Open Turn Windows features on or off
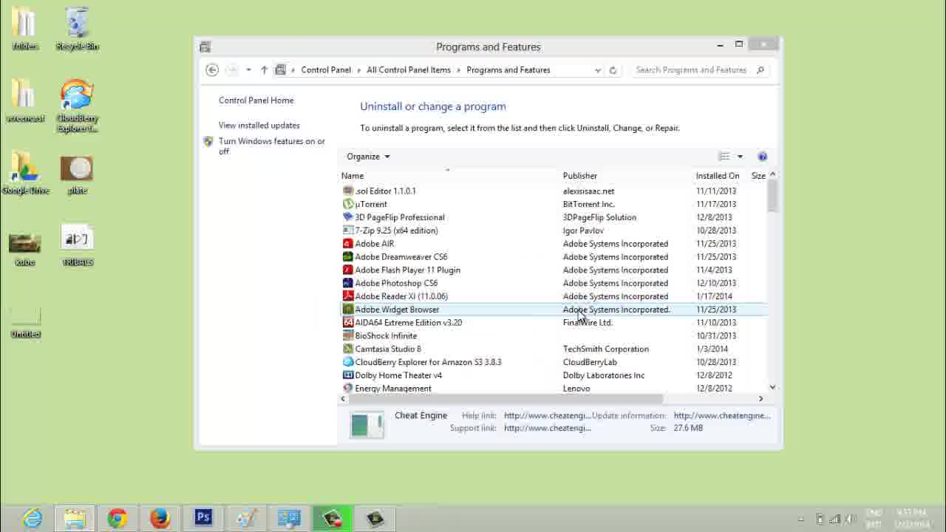 click(272, 146)
